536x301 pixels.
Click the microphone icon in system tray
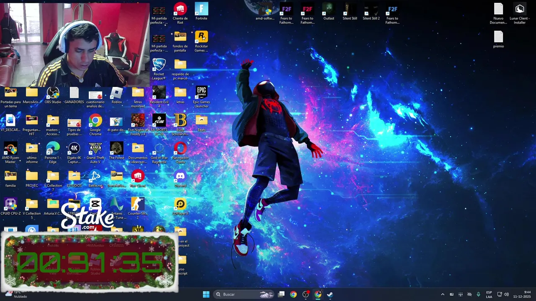pos(478,294)
